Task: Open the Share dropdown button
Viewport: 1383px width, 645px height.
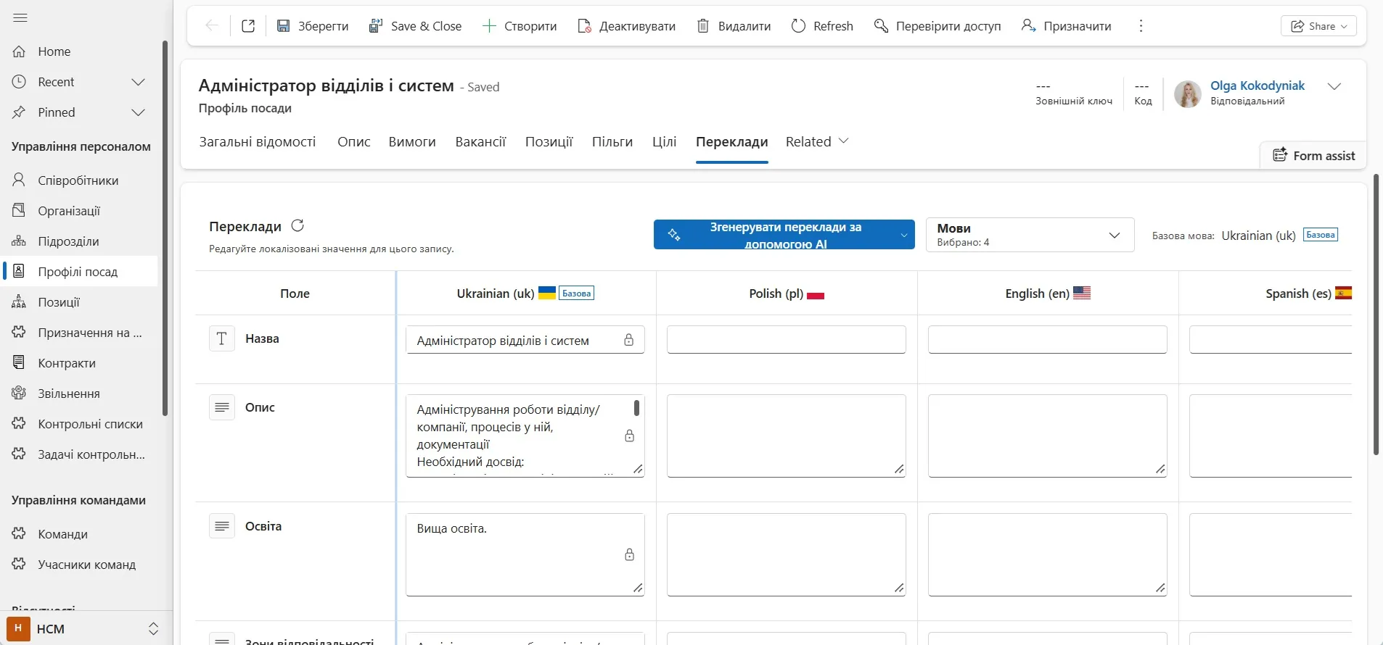Action: click(1318, 26)
